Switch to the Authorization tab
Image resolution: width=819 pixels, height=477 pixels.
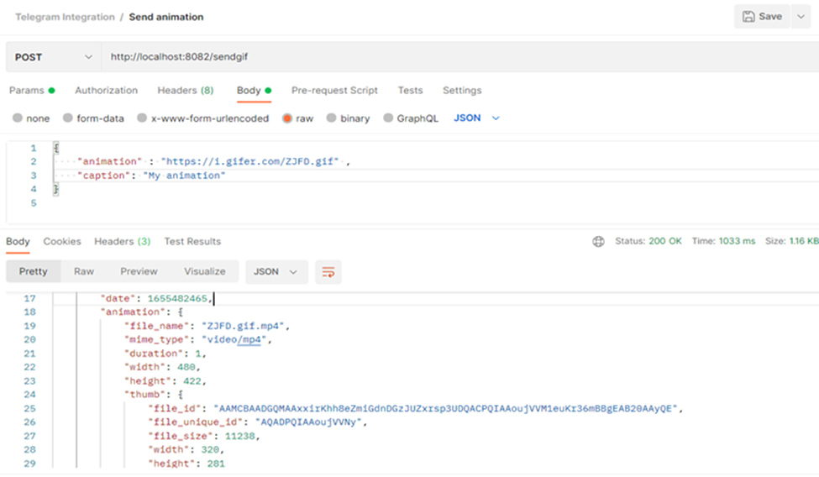[106, 91]
